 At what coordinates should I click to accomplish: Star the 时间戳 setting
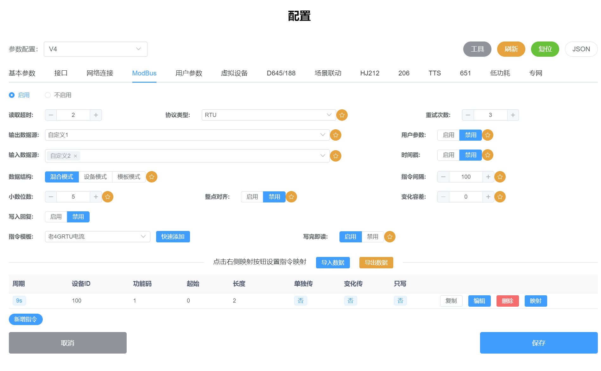[488, 155]
